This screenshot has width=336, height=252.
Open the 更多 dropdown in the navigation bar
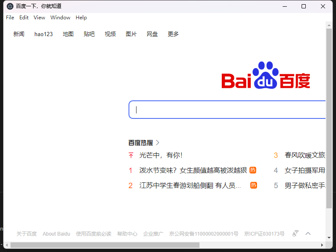[173, 34]
